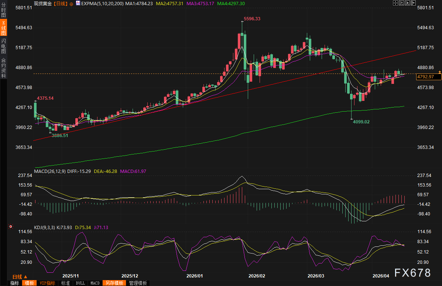This screenshot has width=442, height=286.
Task: Click the scroll-to-start chart icon
Action: 401,3
